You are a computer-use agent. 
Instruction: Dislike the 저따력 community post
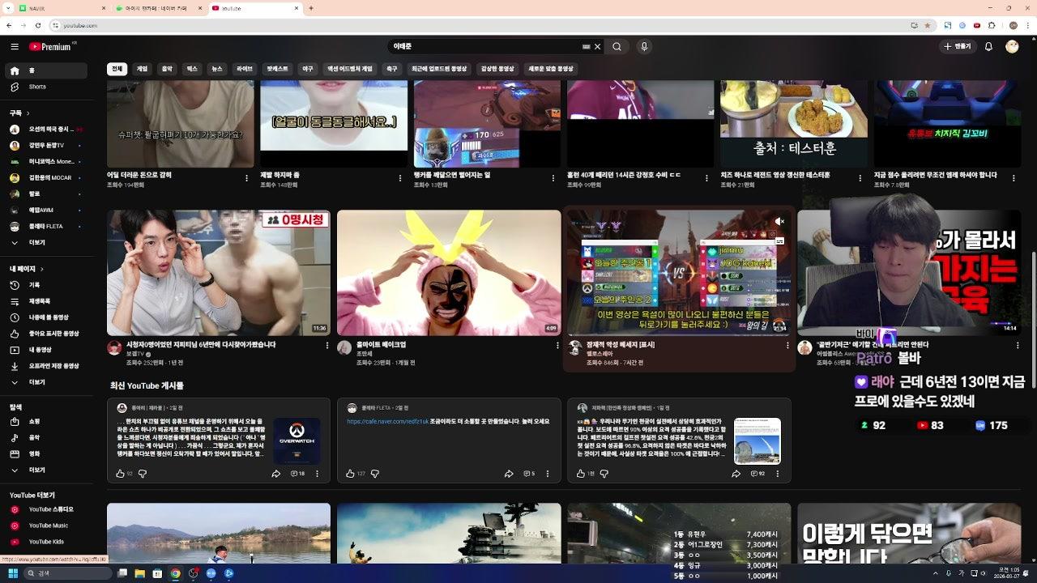pyautogui.click(x=604, y=473)
